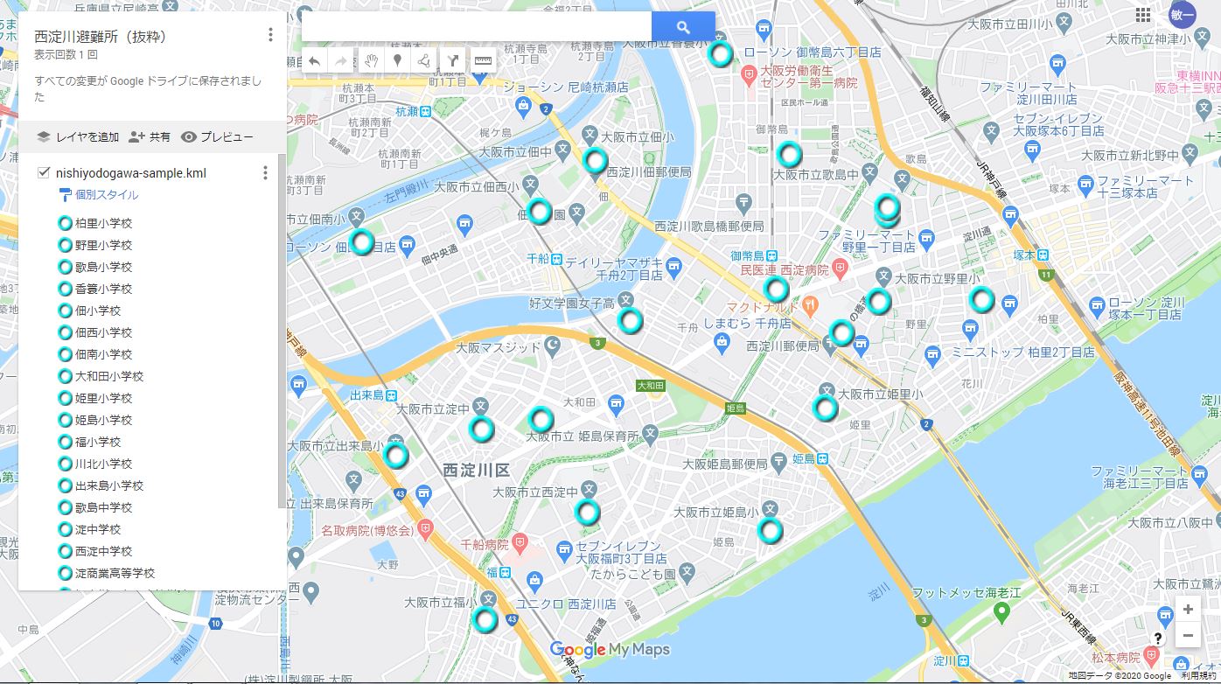Click the 千船病院 hospital map icon
The height and width of the screenshot is (684, 1221).
coord(520,543)
